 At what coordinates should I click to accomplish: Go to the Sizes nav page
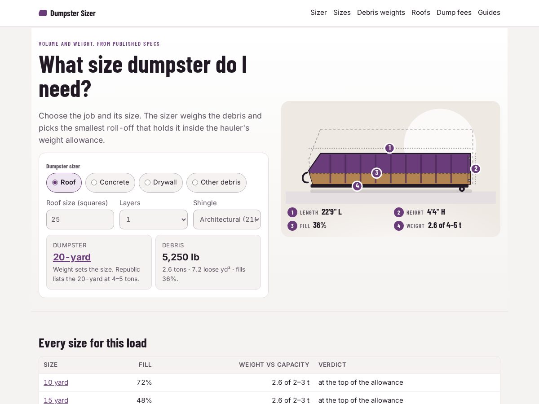[342, 13]
